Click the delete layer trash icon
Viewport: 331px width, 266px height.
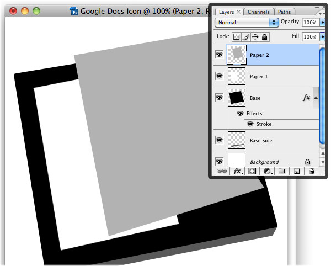pos(312,171)
